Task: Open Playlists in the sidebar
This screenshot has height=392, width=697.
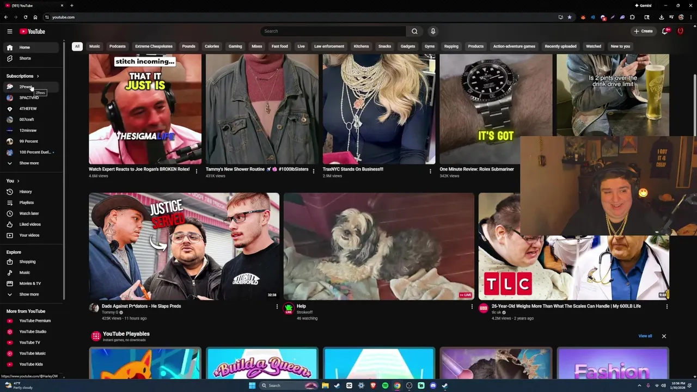Action: [x=32, y=203]
